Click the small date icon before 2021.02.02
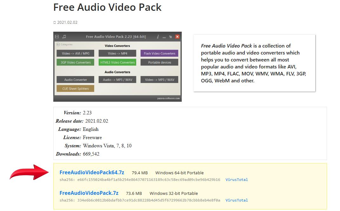 point(55,22)
